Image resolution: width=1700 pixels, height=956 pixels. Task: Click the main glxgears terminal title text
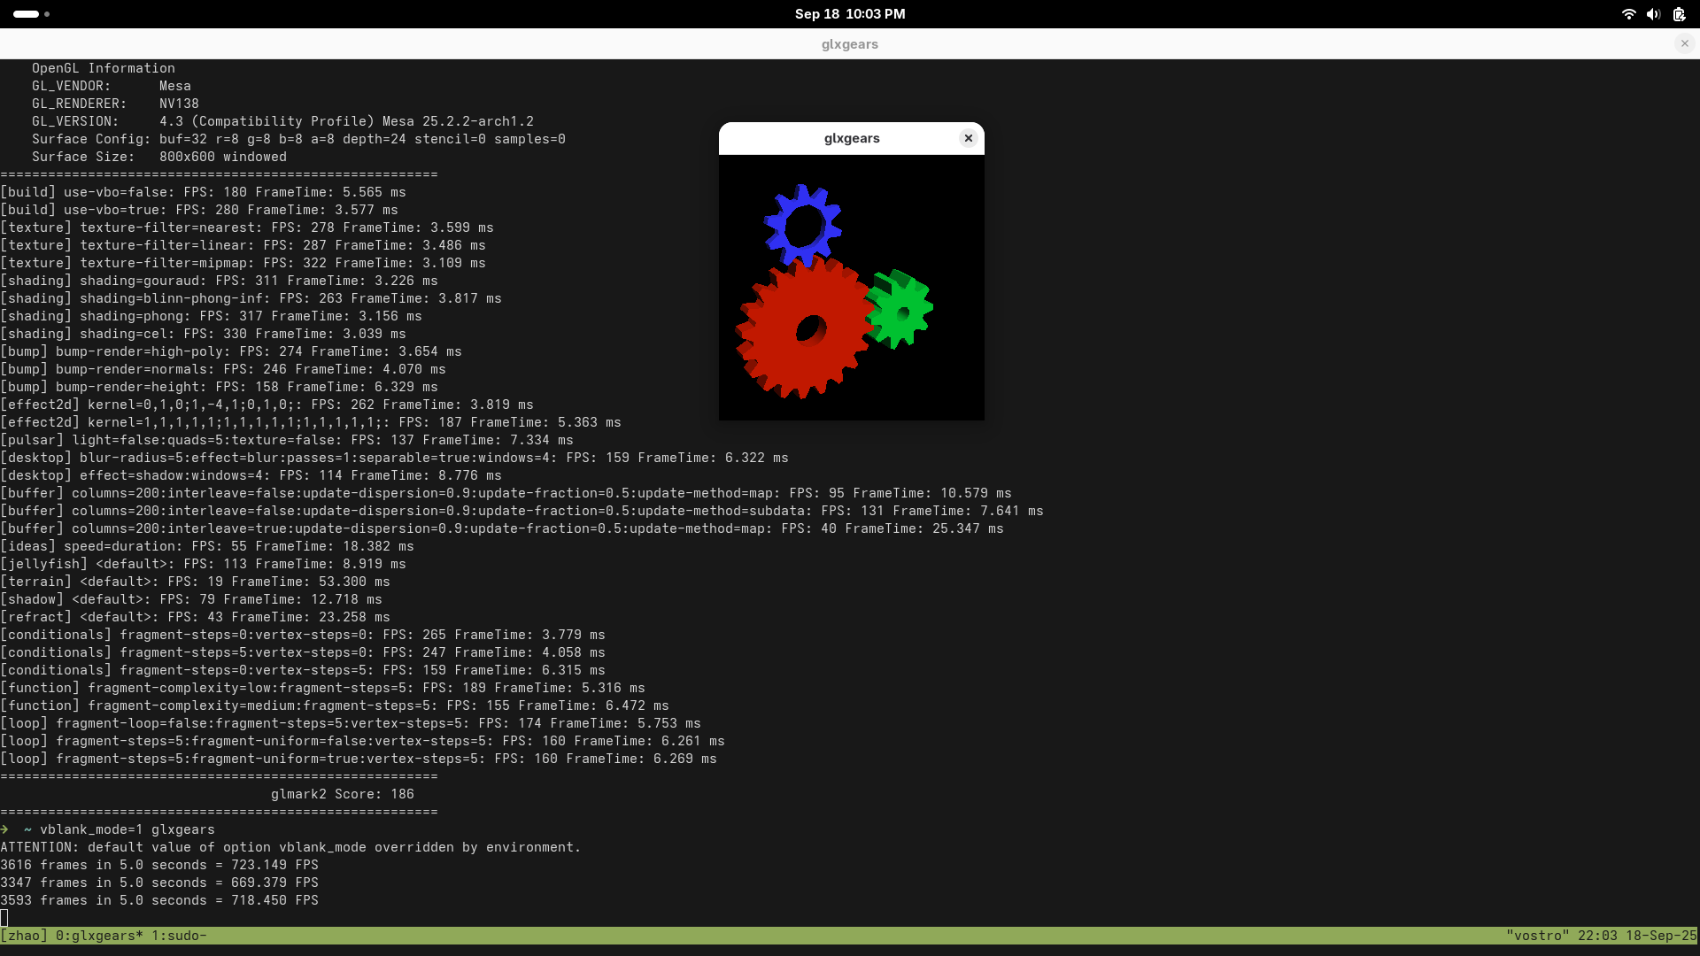[849, 44]
